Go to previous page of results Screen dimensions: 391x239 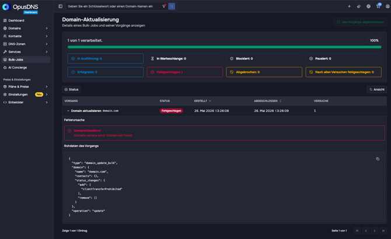[x=366, y=231]
